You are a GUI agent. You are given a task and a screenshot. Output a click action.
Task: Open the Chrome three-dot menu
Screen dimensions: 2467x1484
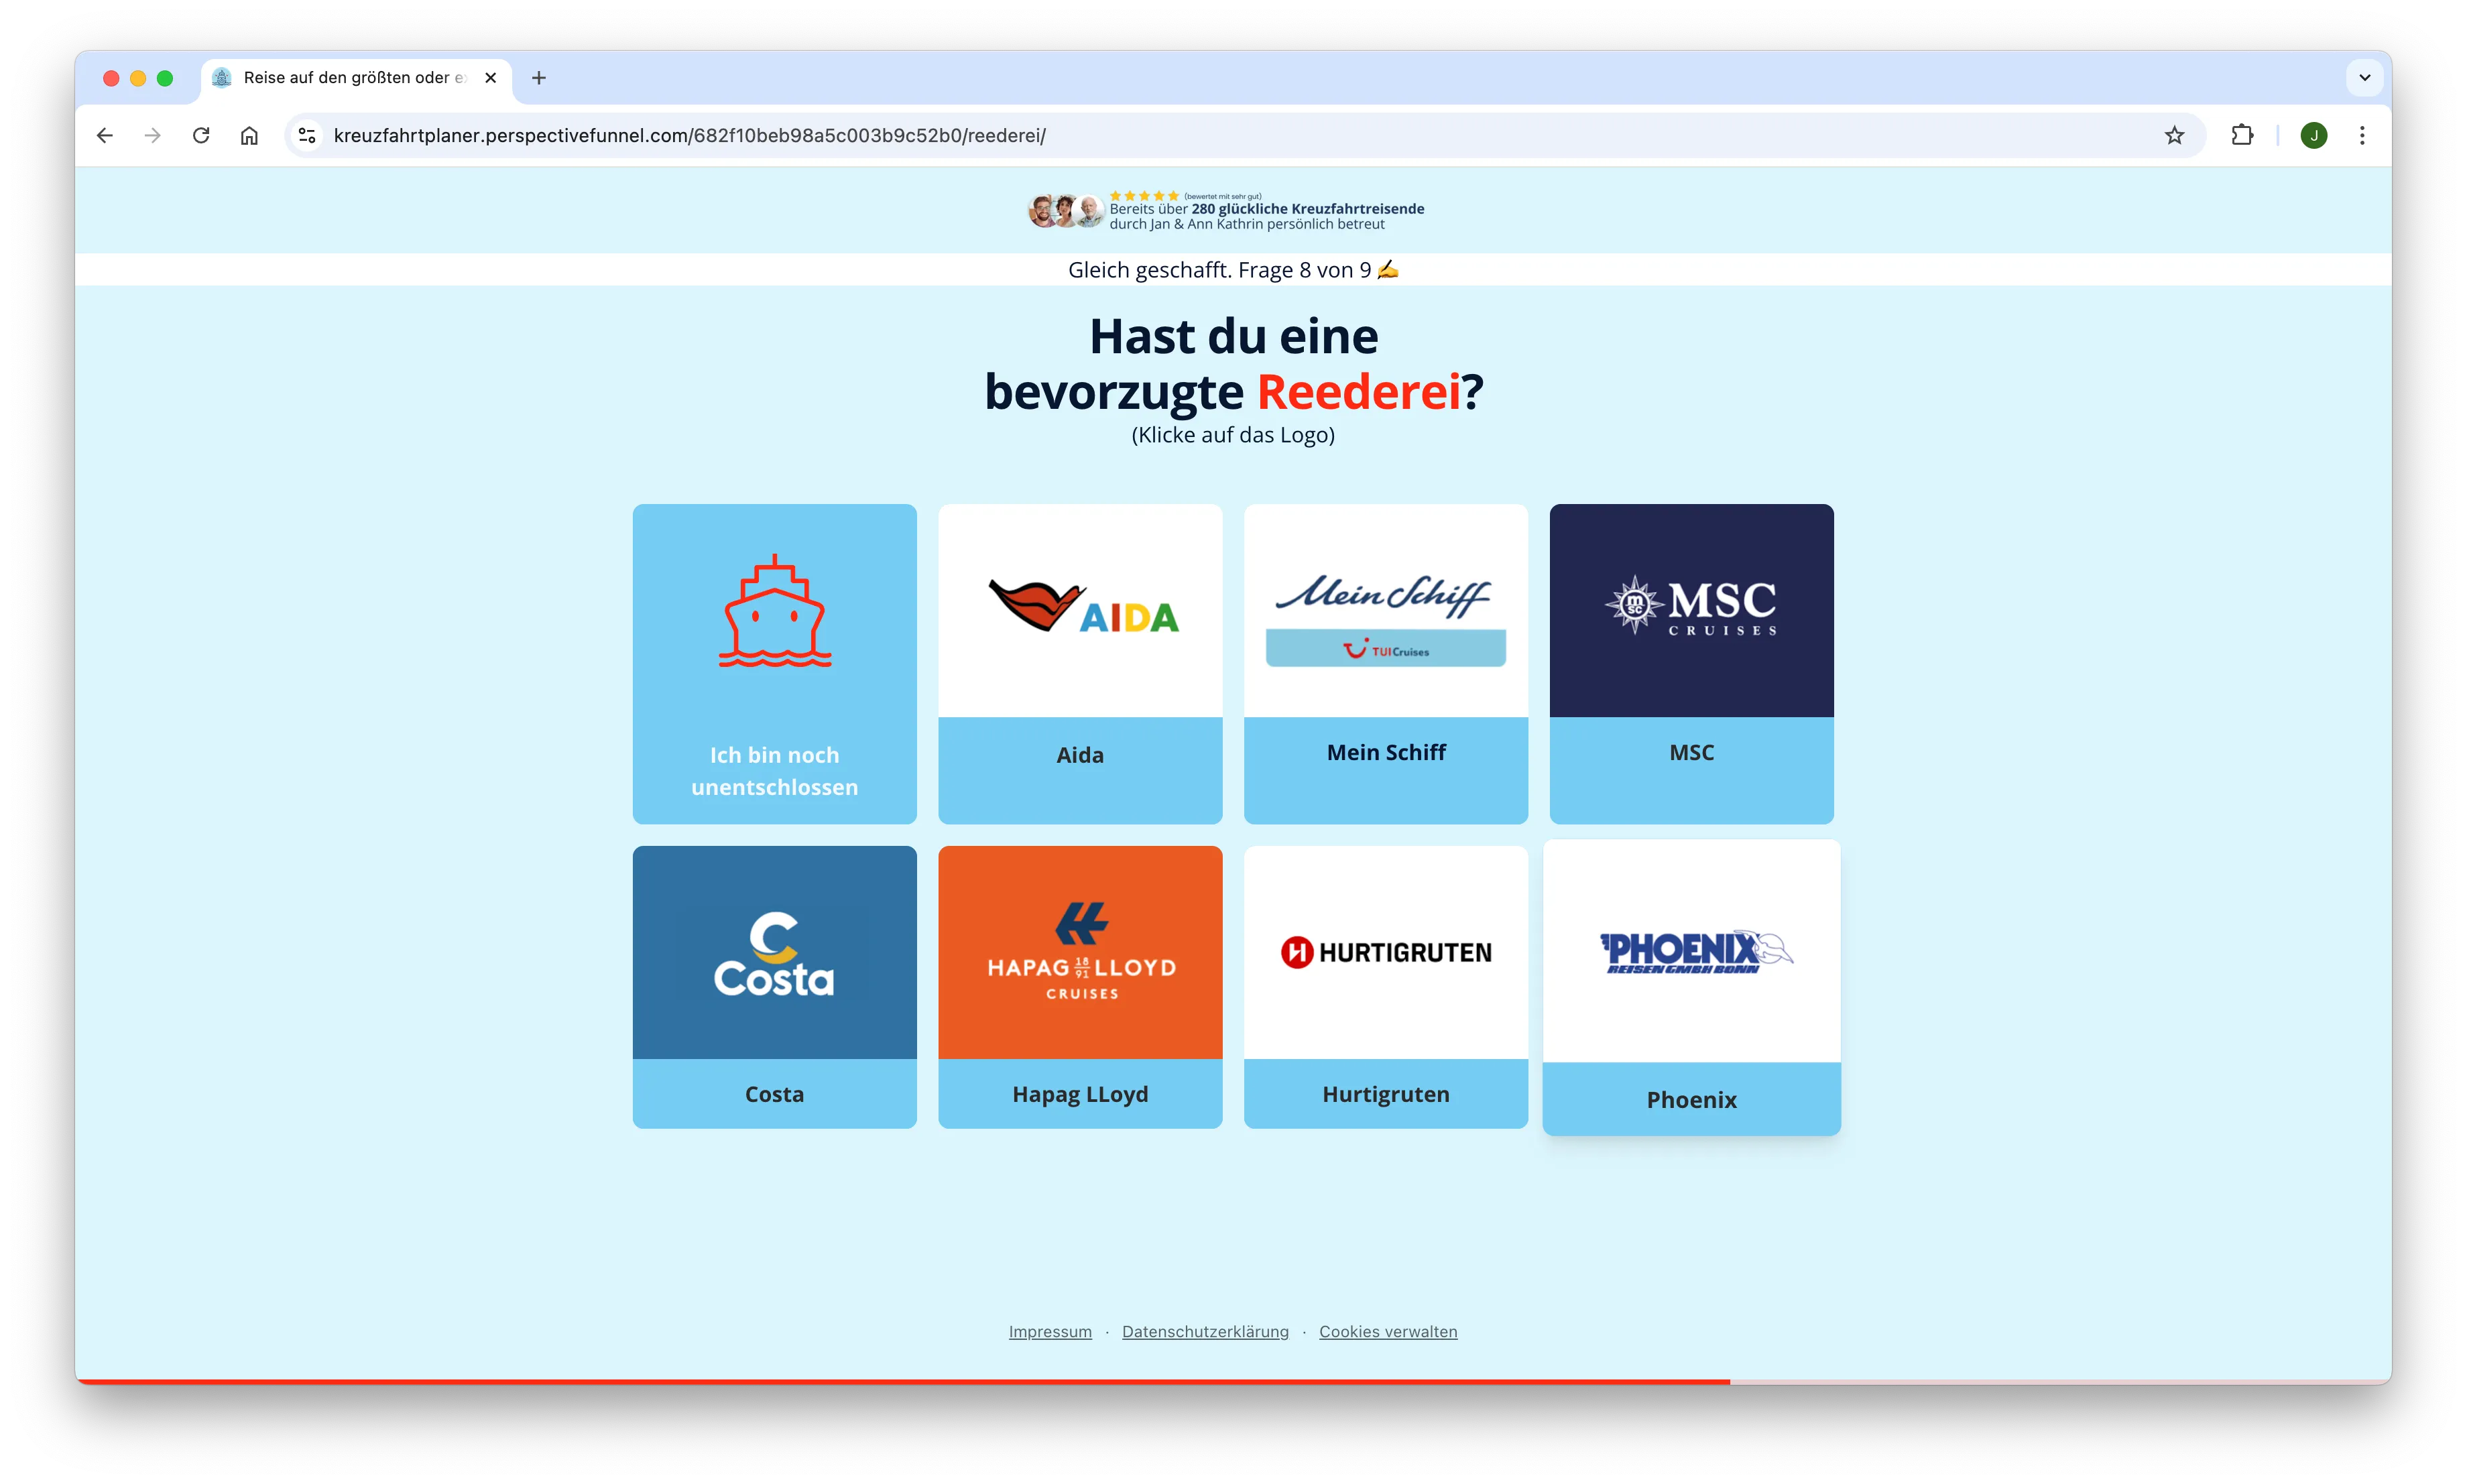click(2362, 135)
